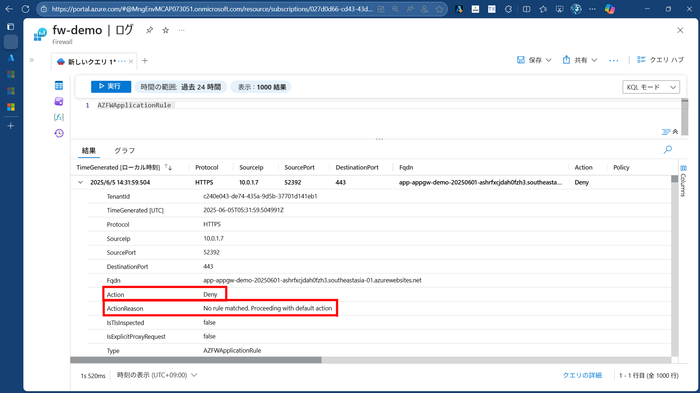Viewport: 700px width, 393px height.
Task: Click the ActionReason value No rule matched
Action: click(268, 308)
